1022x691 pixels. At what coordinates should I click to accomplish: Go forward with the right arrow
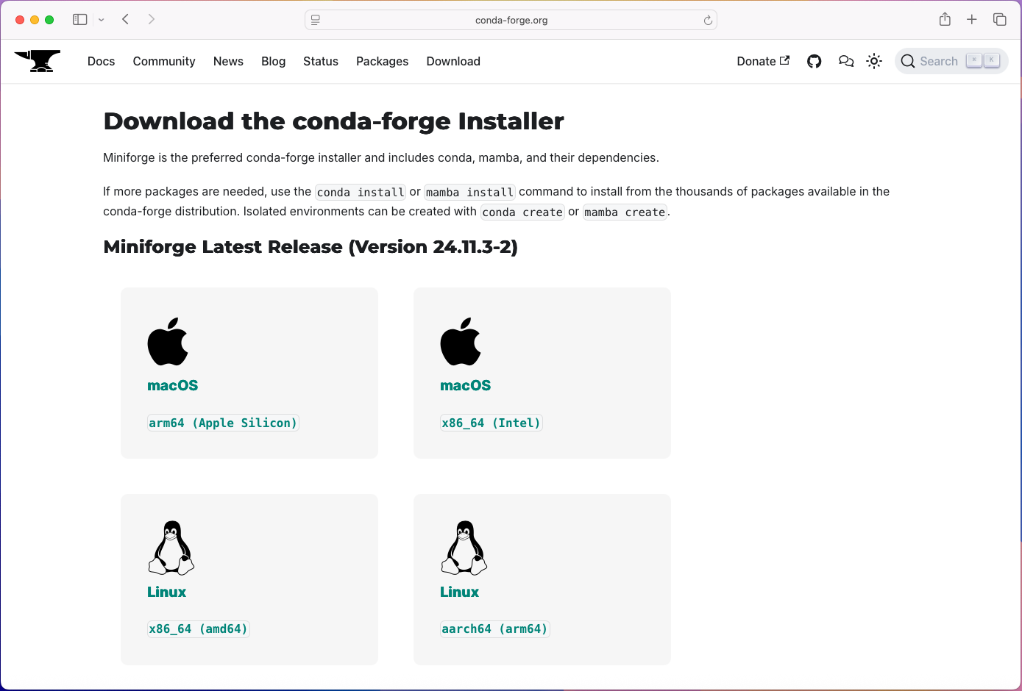[151, 19]
